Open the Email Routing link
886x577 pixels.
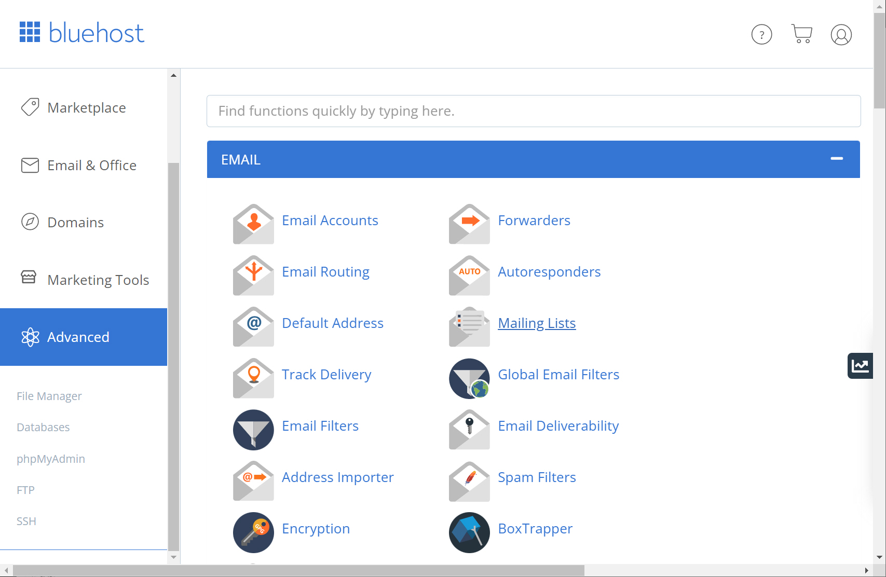point(325,271)
